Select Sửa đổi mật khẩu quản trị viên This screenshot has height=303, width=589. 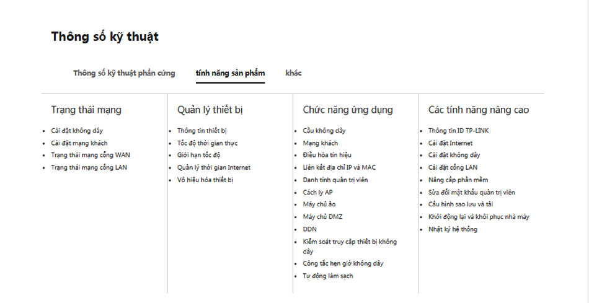coord(471,192)
